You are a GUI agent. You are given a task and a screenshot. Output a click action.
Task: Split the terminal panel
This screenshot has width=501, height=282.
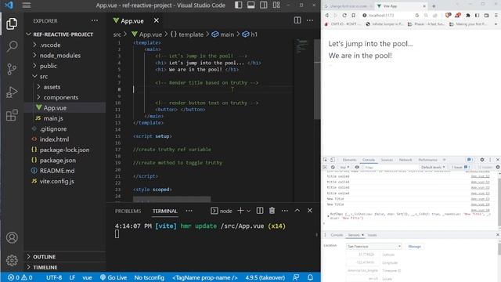point(260,211)
